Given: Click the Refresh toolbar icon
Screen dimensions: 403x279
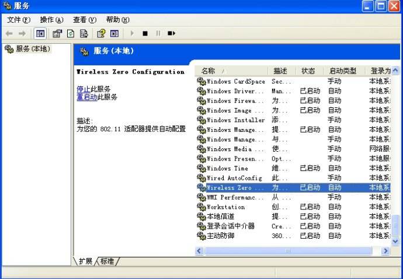Looking at the screenshot, I should tap(71, 33).
